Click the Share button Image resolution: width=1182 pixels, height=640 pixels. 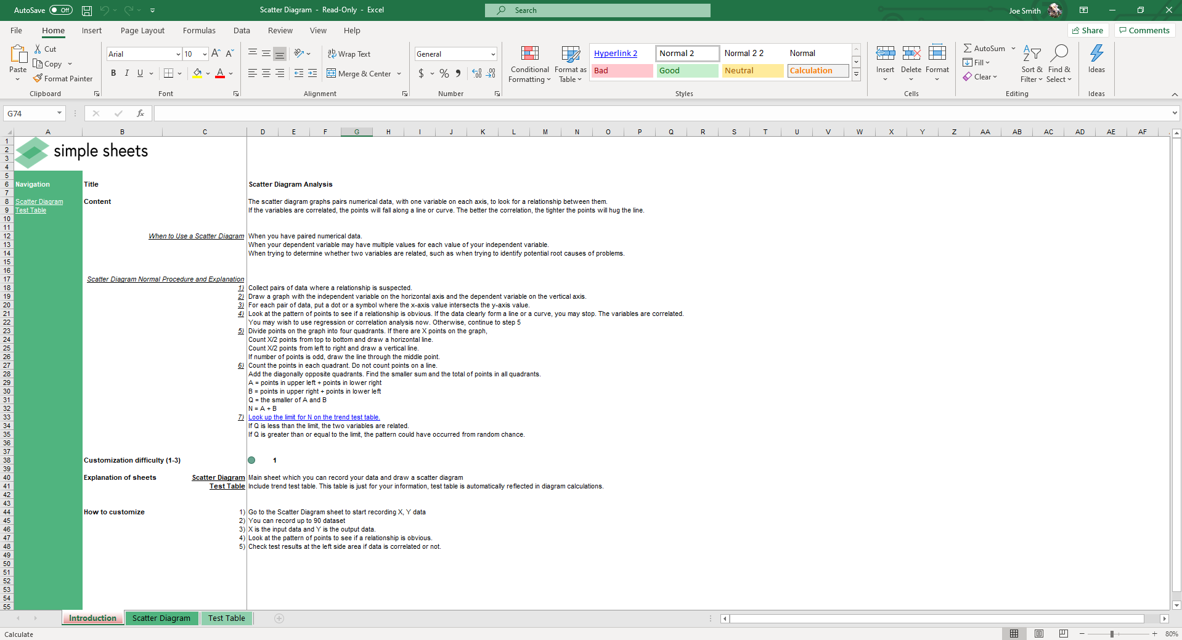(1088, 31)
